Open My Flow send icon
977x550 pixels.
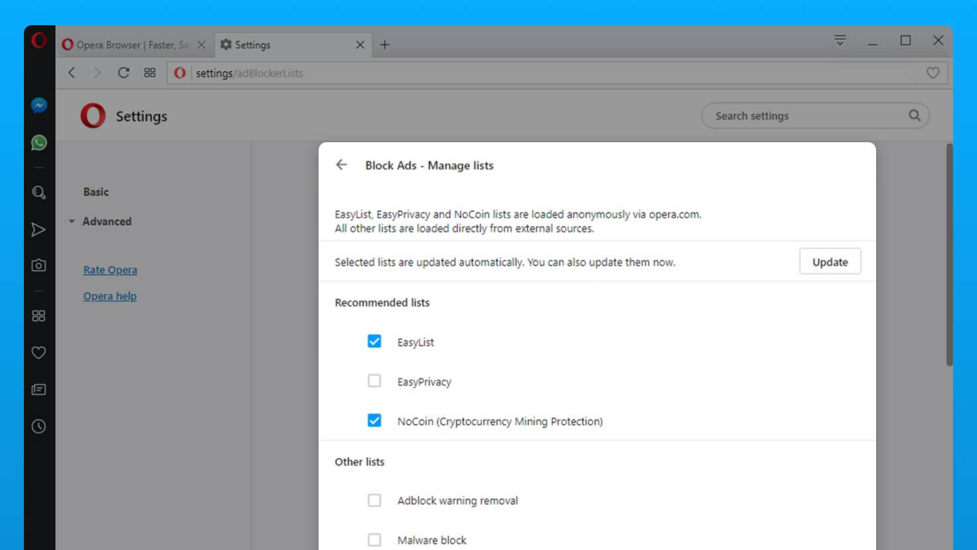[38, 230]
